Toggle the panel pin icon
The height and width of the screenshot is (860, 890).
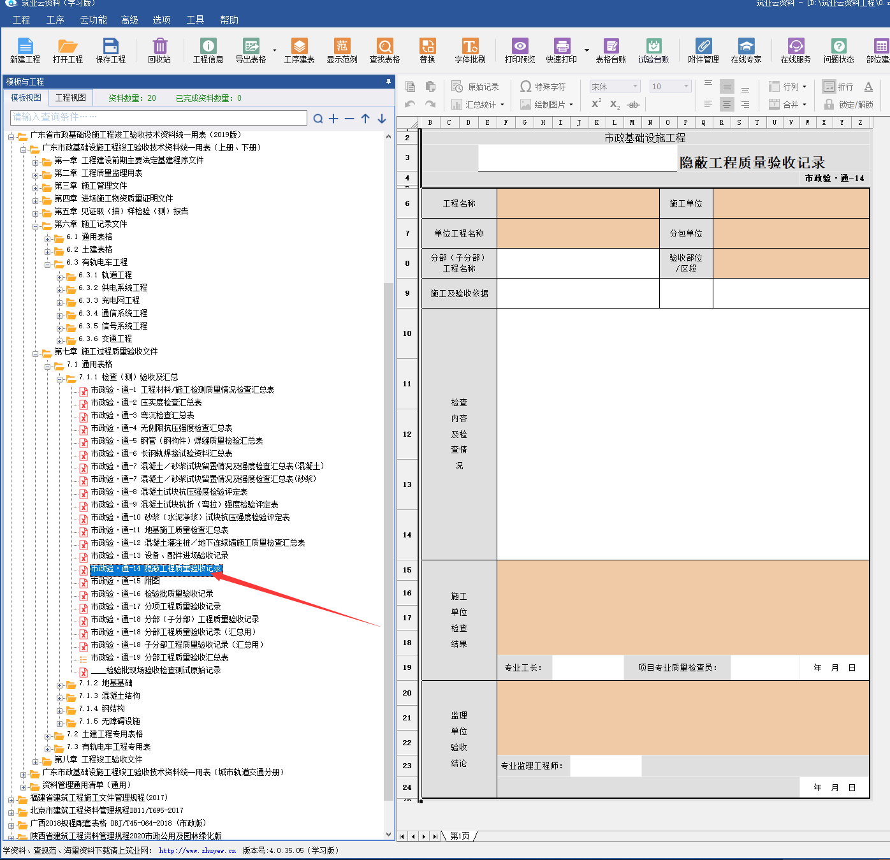388,82
